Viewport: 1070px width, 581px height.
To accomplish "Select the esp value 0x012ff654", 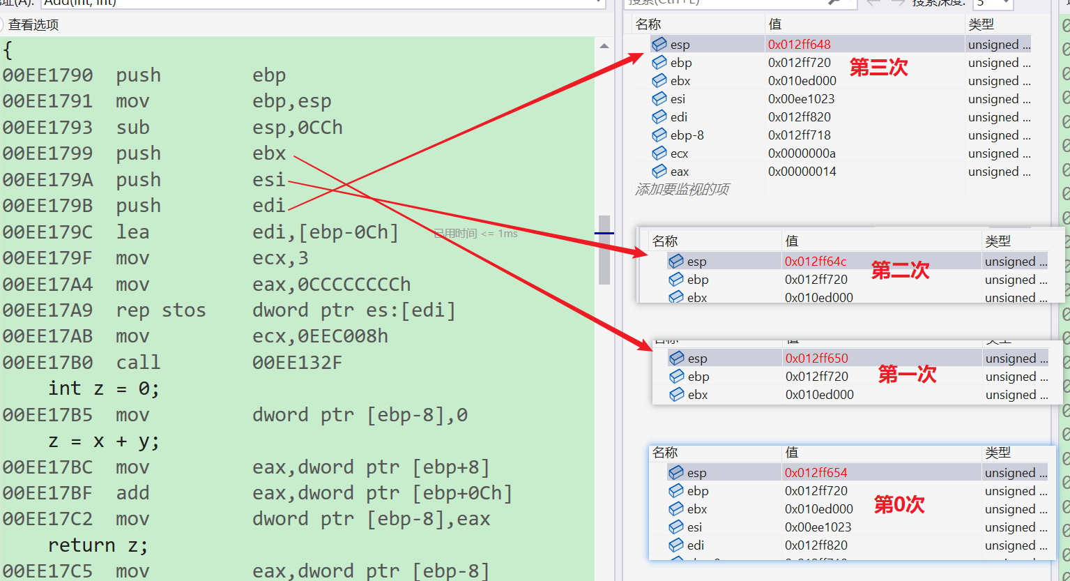I will click(816, 472).
